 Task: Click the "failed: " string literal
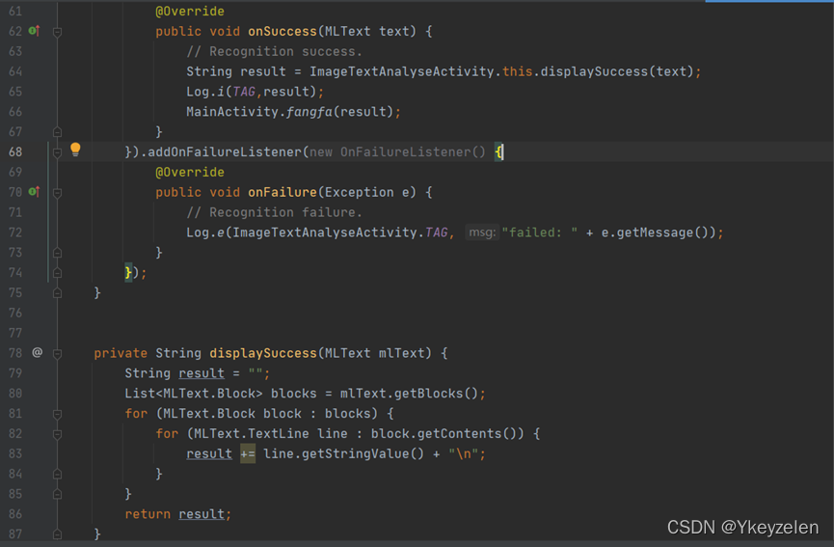point(539,232)
